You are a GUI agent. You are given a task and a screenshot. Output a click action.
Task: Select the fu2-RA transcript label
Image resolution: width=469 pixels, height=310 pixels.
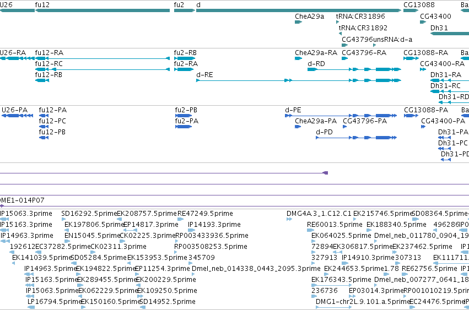coord(186,64)
